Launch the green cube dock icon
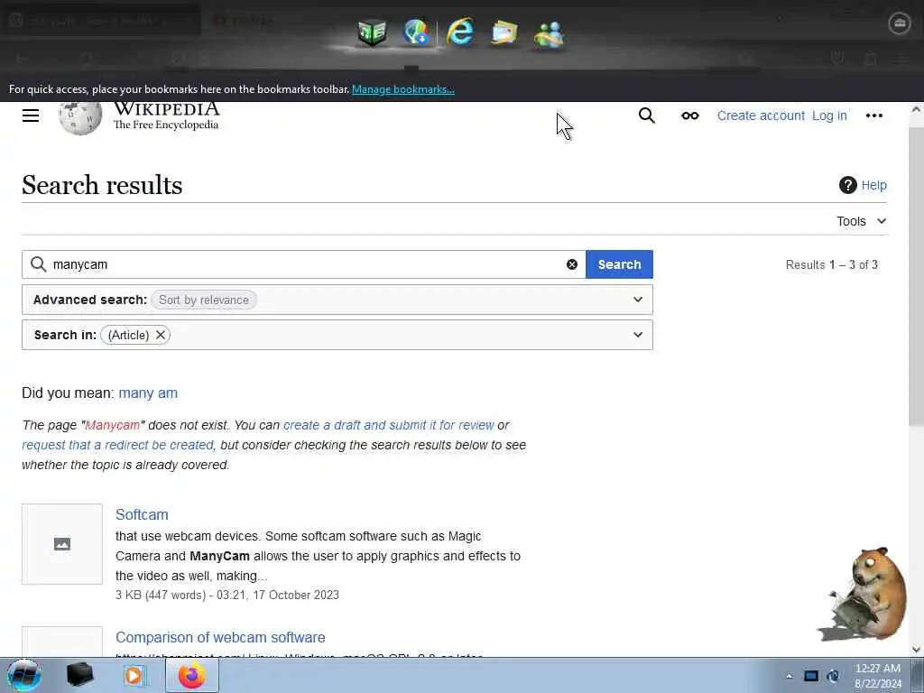Image resolution: width=924 pixels, height=693 pixels. tap(372, 32)
